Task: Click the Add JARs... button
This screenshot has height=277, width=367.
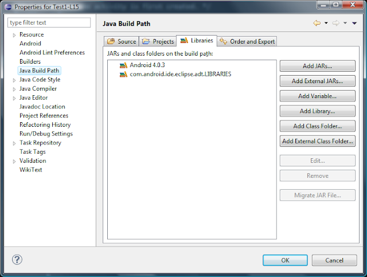Action: tap(317, 66)
